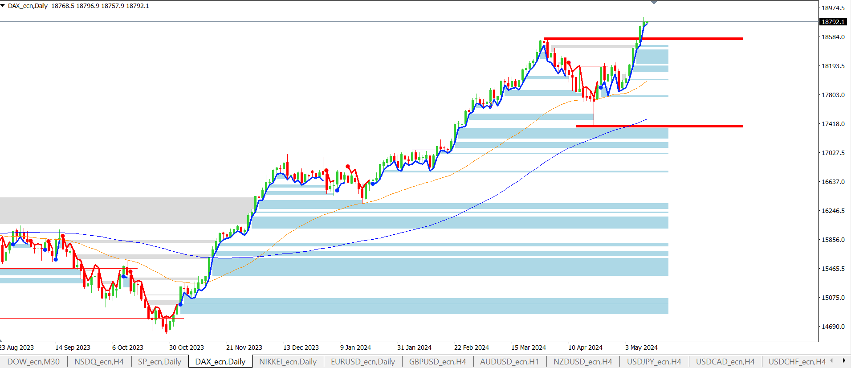The image size is (851, 368).
Task: Click the 16246.5 price axis label
Action: tap(833, 211)
